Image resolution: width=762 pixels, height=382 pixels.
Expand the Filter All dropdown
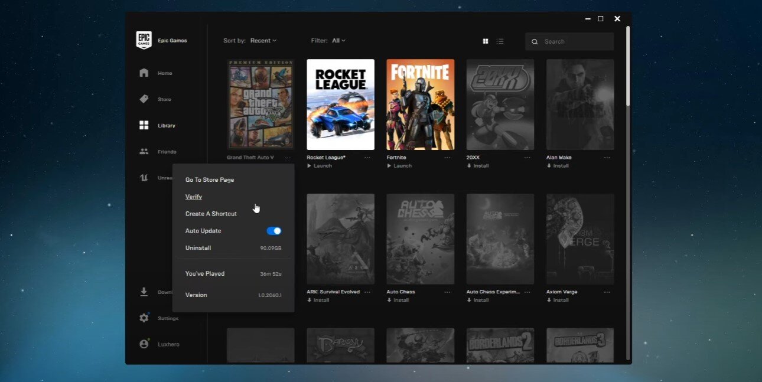click(x=338, y=41)
